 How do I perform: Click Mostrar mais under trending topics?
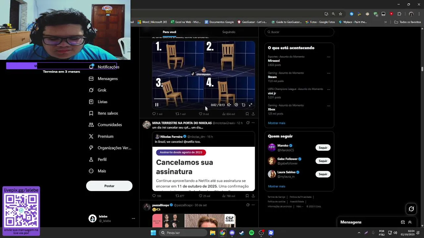pyautogui.click(x=277, y=123)
